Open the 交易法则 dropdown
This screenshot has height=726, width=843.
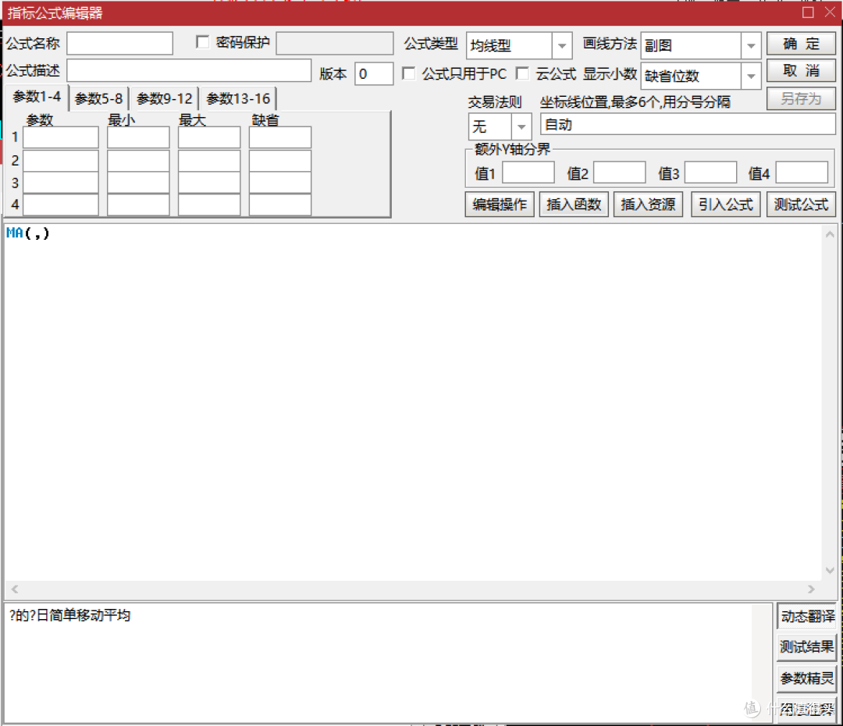521,126
